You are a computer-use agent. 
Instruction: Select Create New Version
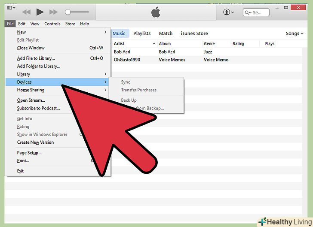35,142
